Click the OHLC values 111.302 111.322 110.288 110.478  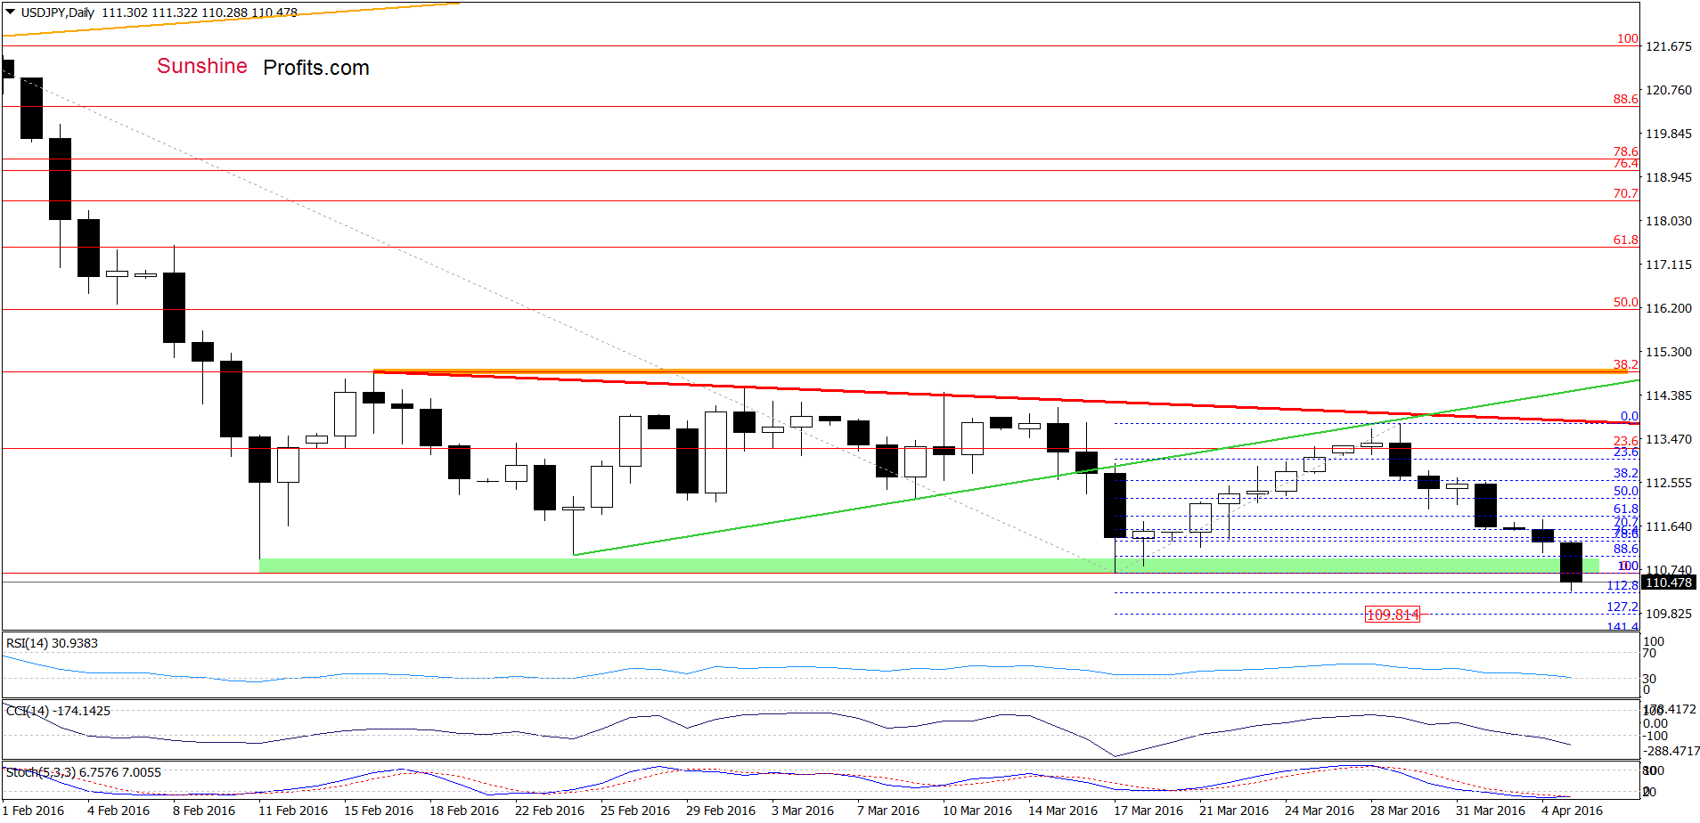point(200,12)
